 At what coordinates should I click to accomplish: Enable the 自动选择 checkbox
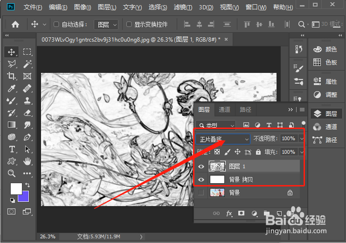(56, 24)
